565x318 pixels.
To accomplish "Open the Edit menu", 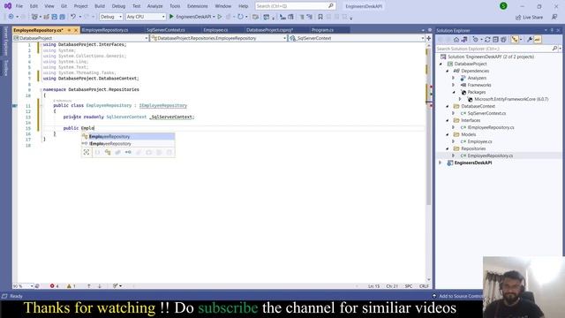I will coord(34,6).
